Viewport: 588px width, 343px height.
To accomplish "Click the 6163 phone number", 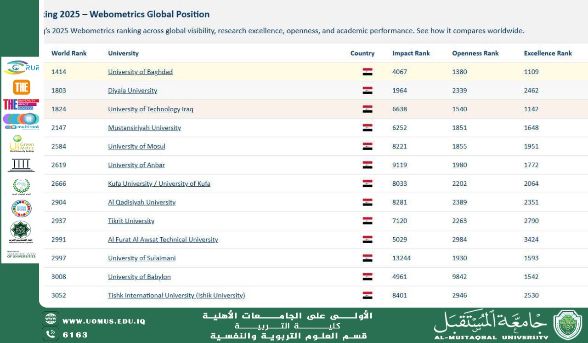I will click(x=75, y=335).
